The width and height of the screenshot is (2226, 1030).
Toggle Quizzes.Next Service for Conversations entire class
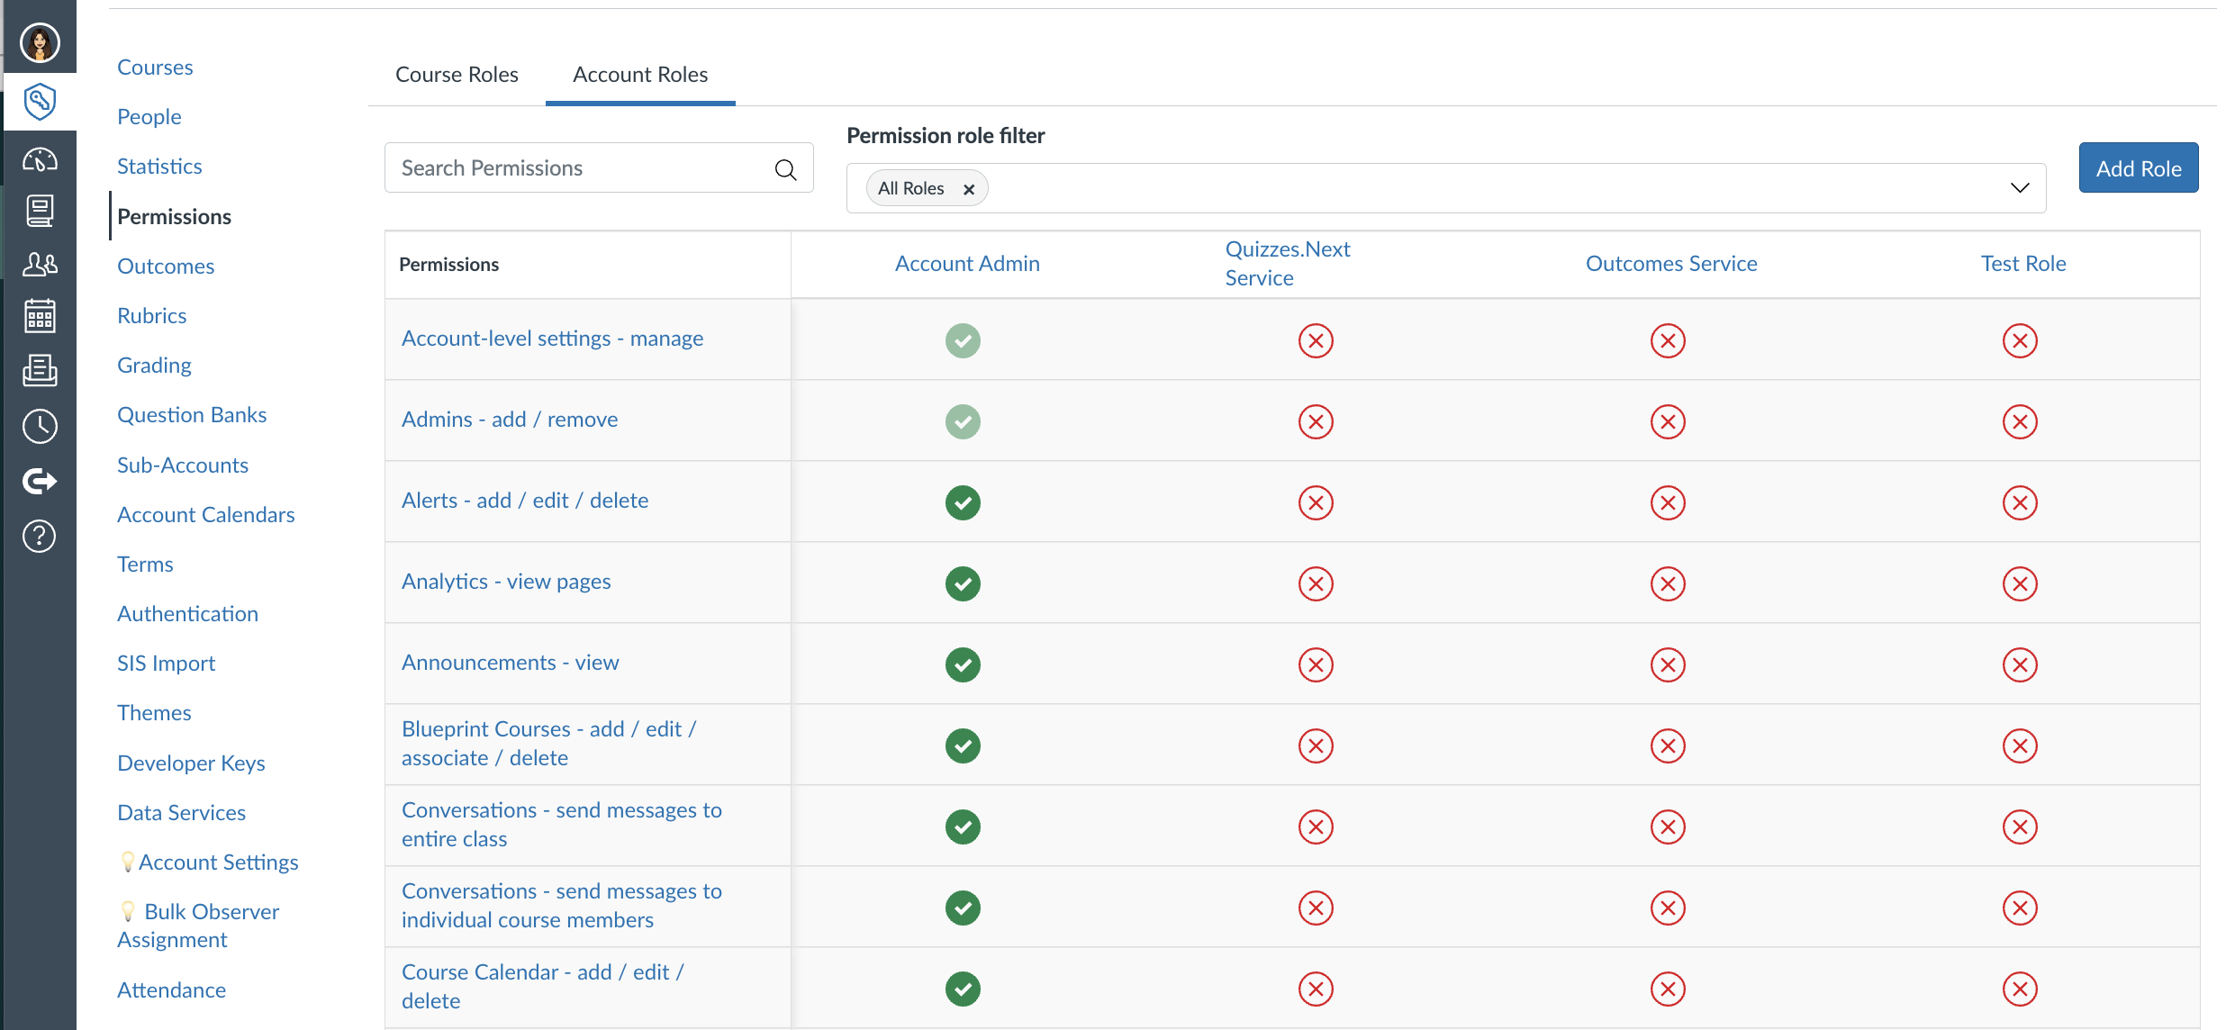coord(1316,827)
